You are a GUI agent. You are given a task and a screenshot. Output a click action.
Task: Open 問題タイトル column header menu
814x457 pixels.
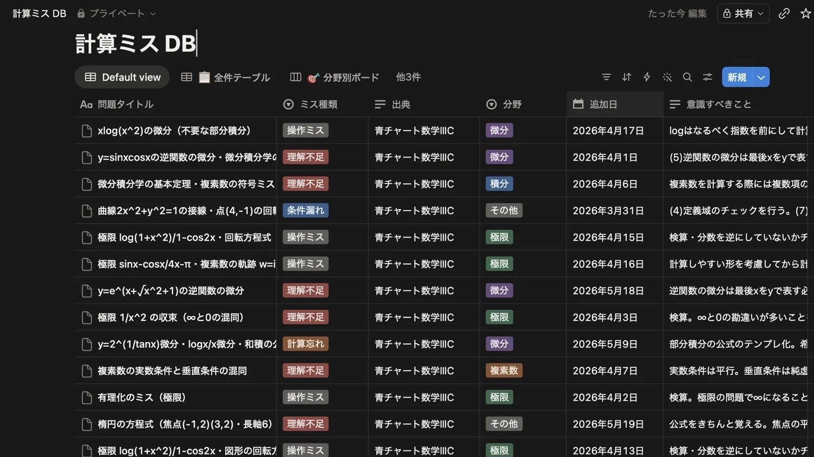click(x=176, y=104)
